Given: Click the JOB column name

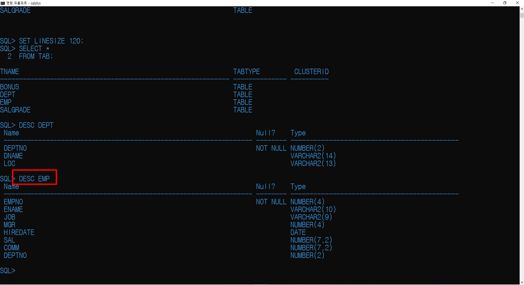Looking at the screenshot, I should click(x=10, y=217).
